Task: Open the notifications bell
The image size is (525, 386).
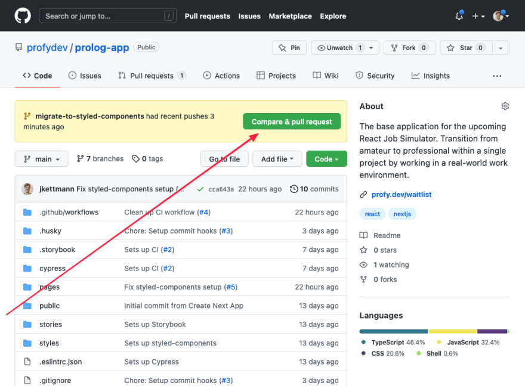Action: pyautogui.click(x=459, y=15)
